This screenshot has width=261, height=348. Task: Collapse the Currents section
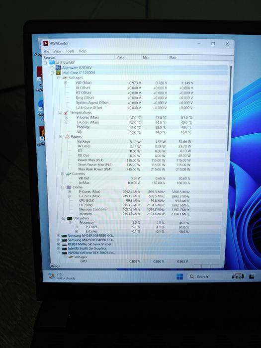[62, 174]
